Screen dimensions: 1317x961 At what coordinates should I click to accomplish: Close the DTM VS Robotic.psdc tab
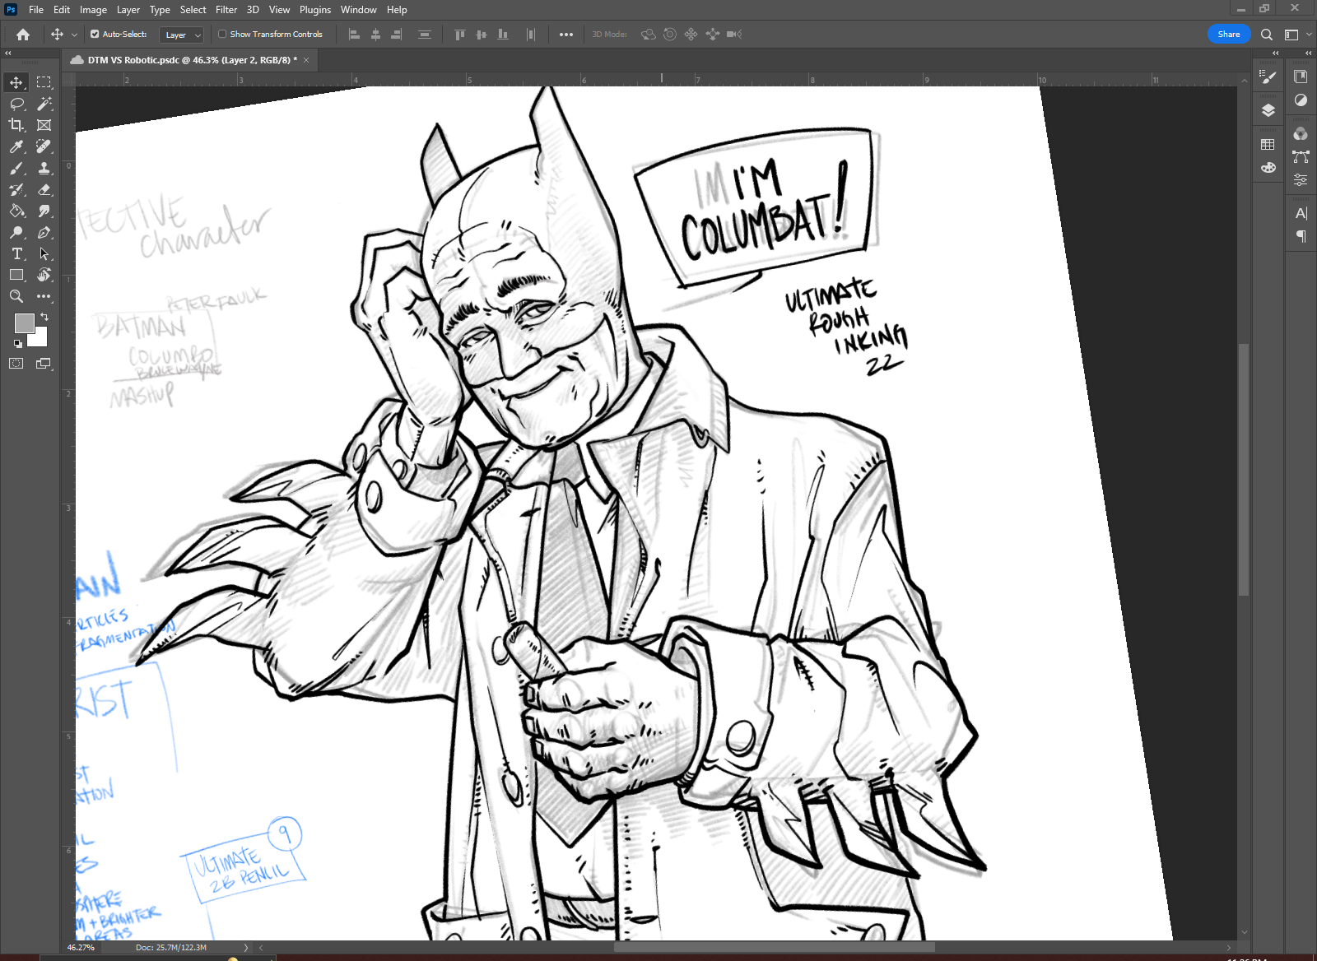click(306, 60)
